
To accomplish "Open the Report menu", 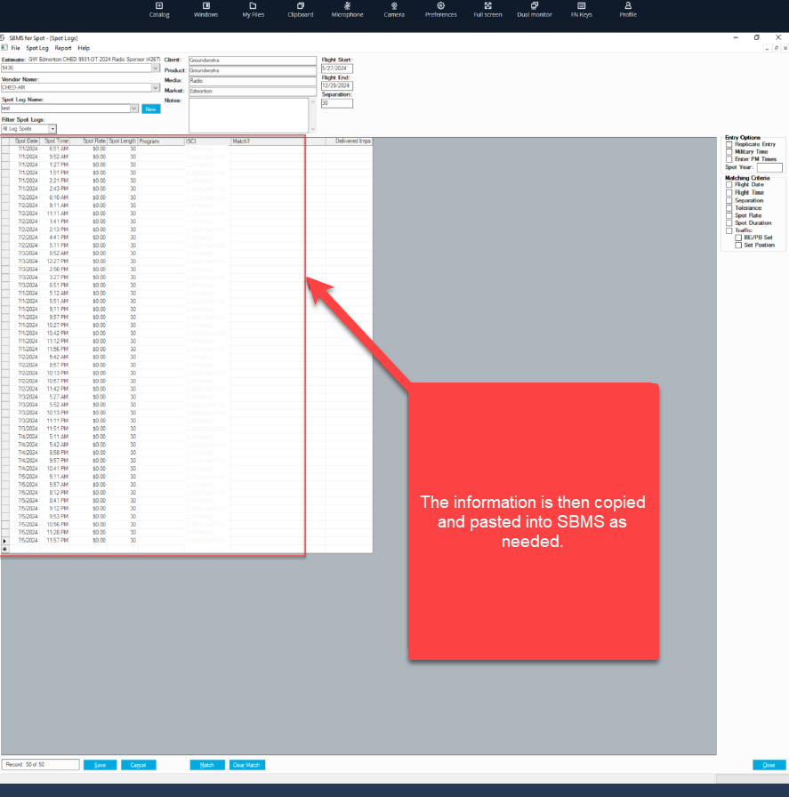I will point(63,48).
